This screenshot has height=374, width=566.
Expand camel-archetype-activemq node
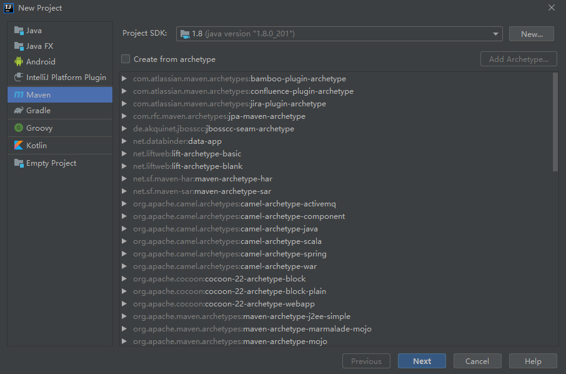[x=124, y=203]
